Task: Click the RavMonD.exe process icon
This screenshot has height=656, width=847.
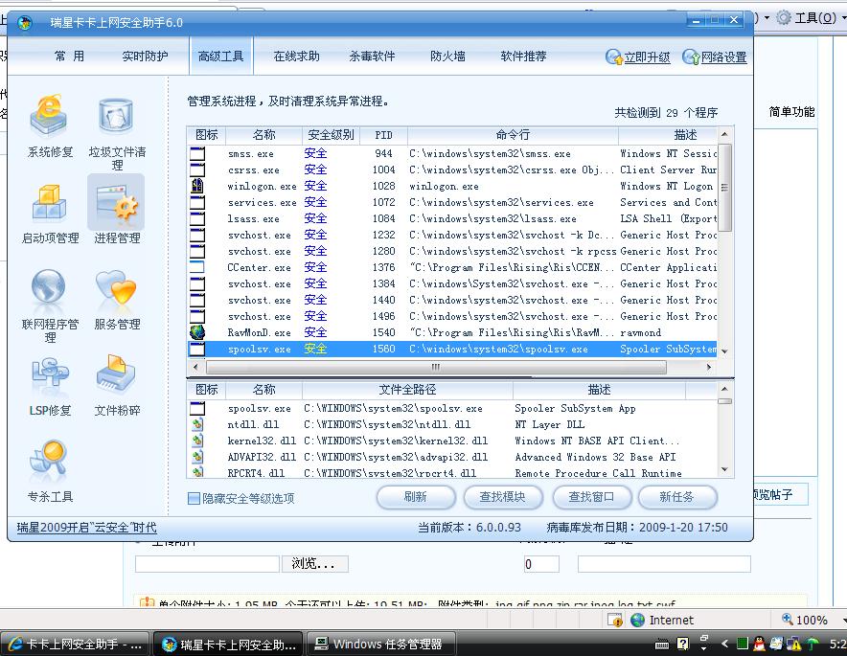Action: (x=197, y=332)
